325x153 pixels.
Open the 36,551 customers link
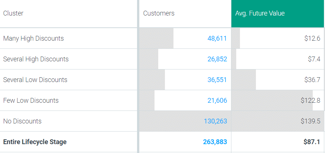click(217, 80)
